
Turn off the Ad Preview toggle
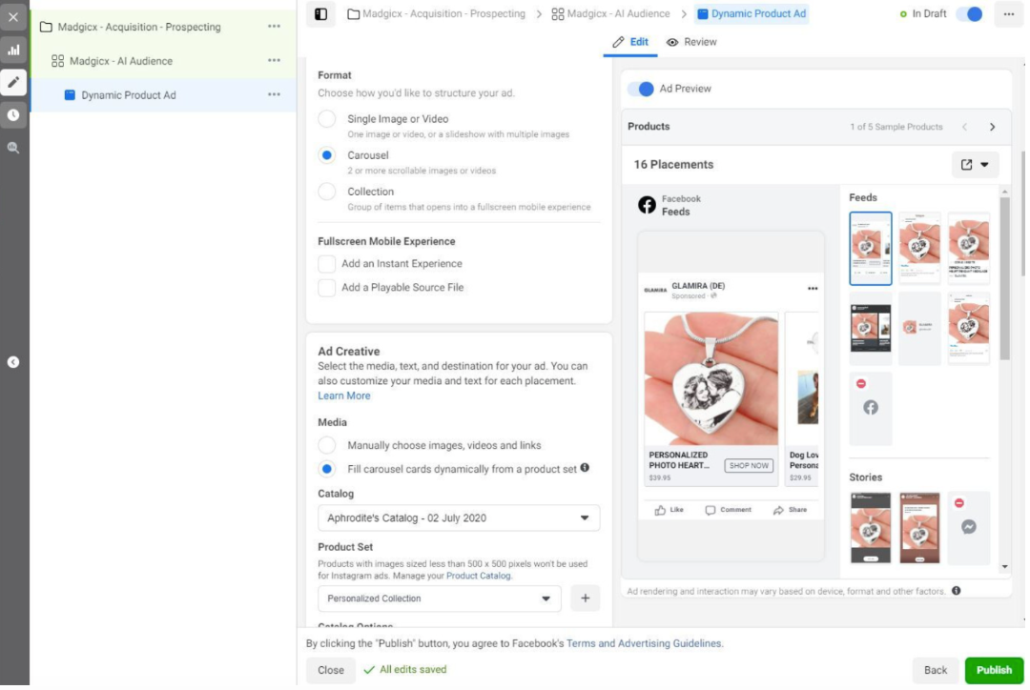(641, 89)
